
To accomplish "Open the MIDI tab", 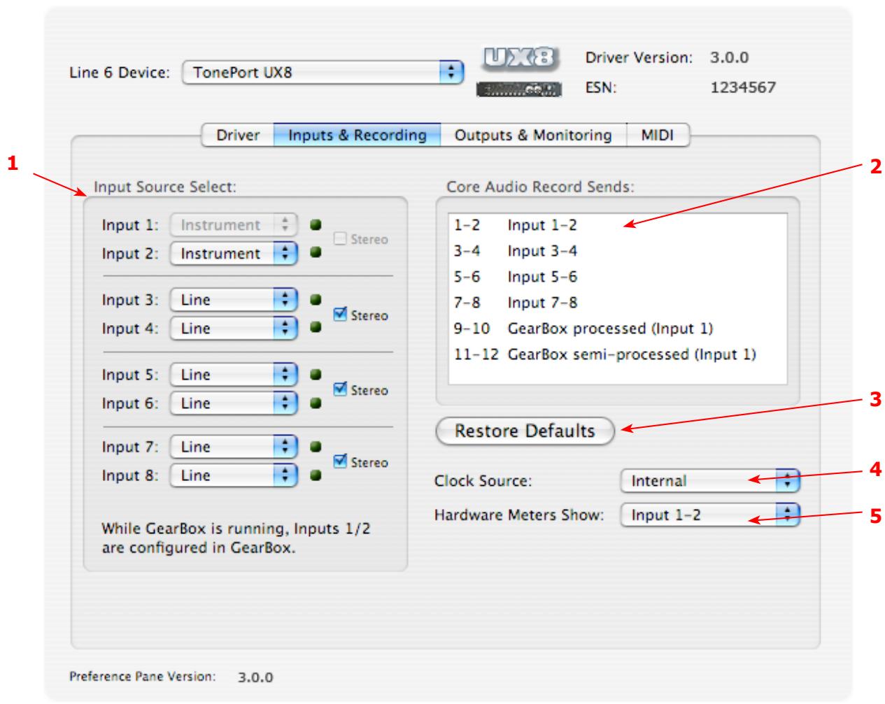I will tap(658, 135).
